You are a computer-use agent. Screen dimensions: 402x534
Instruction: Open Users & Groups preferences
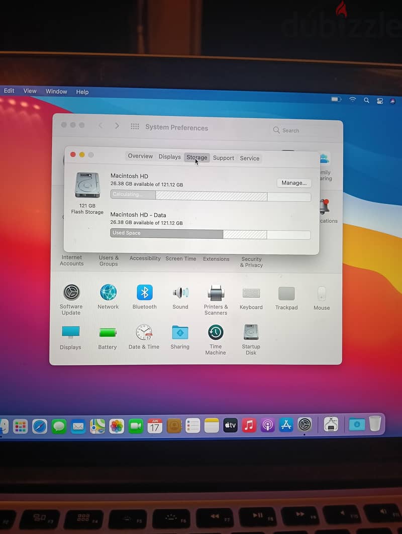109,260
